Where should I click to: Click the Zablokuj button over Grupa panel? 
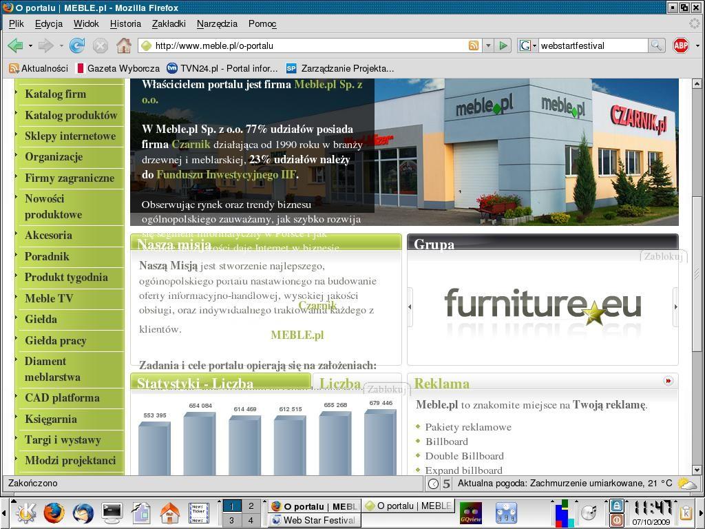tap(663, 256)
